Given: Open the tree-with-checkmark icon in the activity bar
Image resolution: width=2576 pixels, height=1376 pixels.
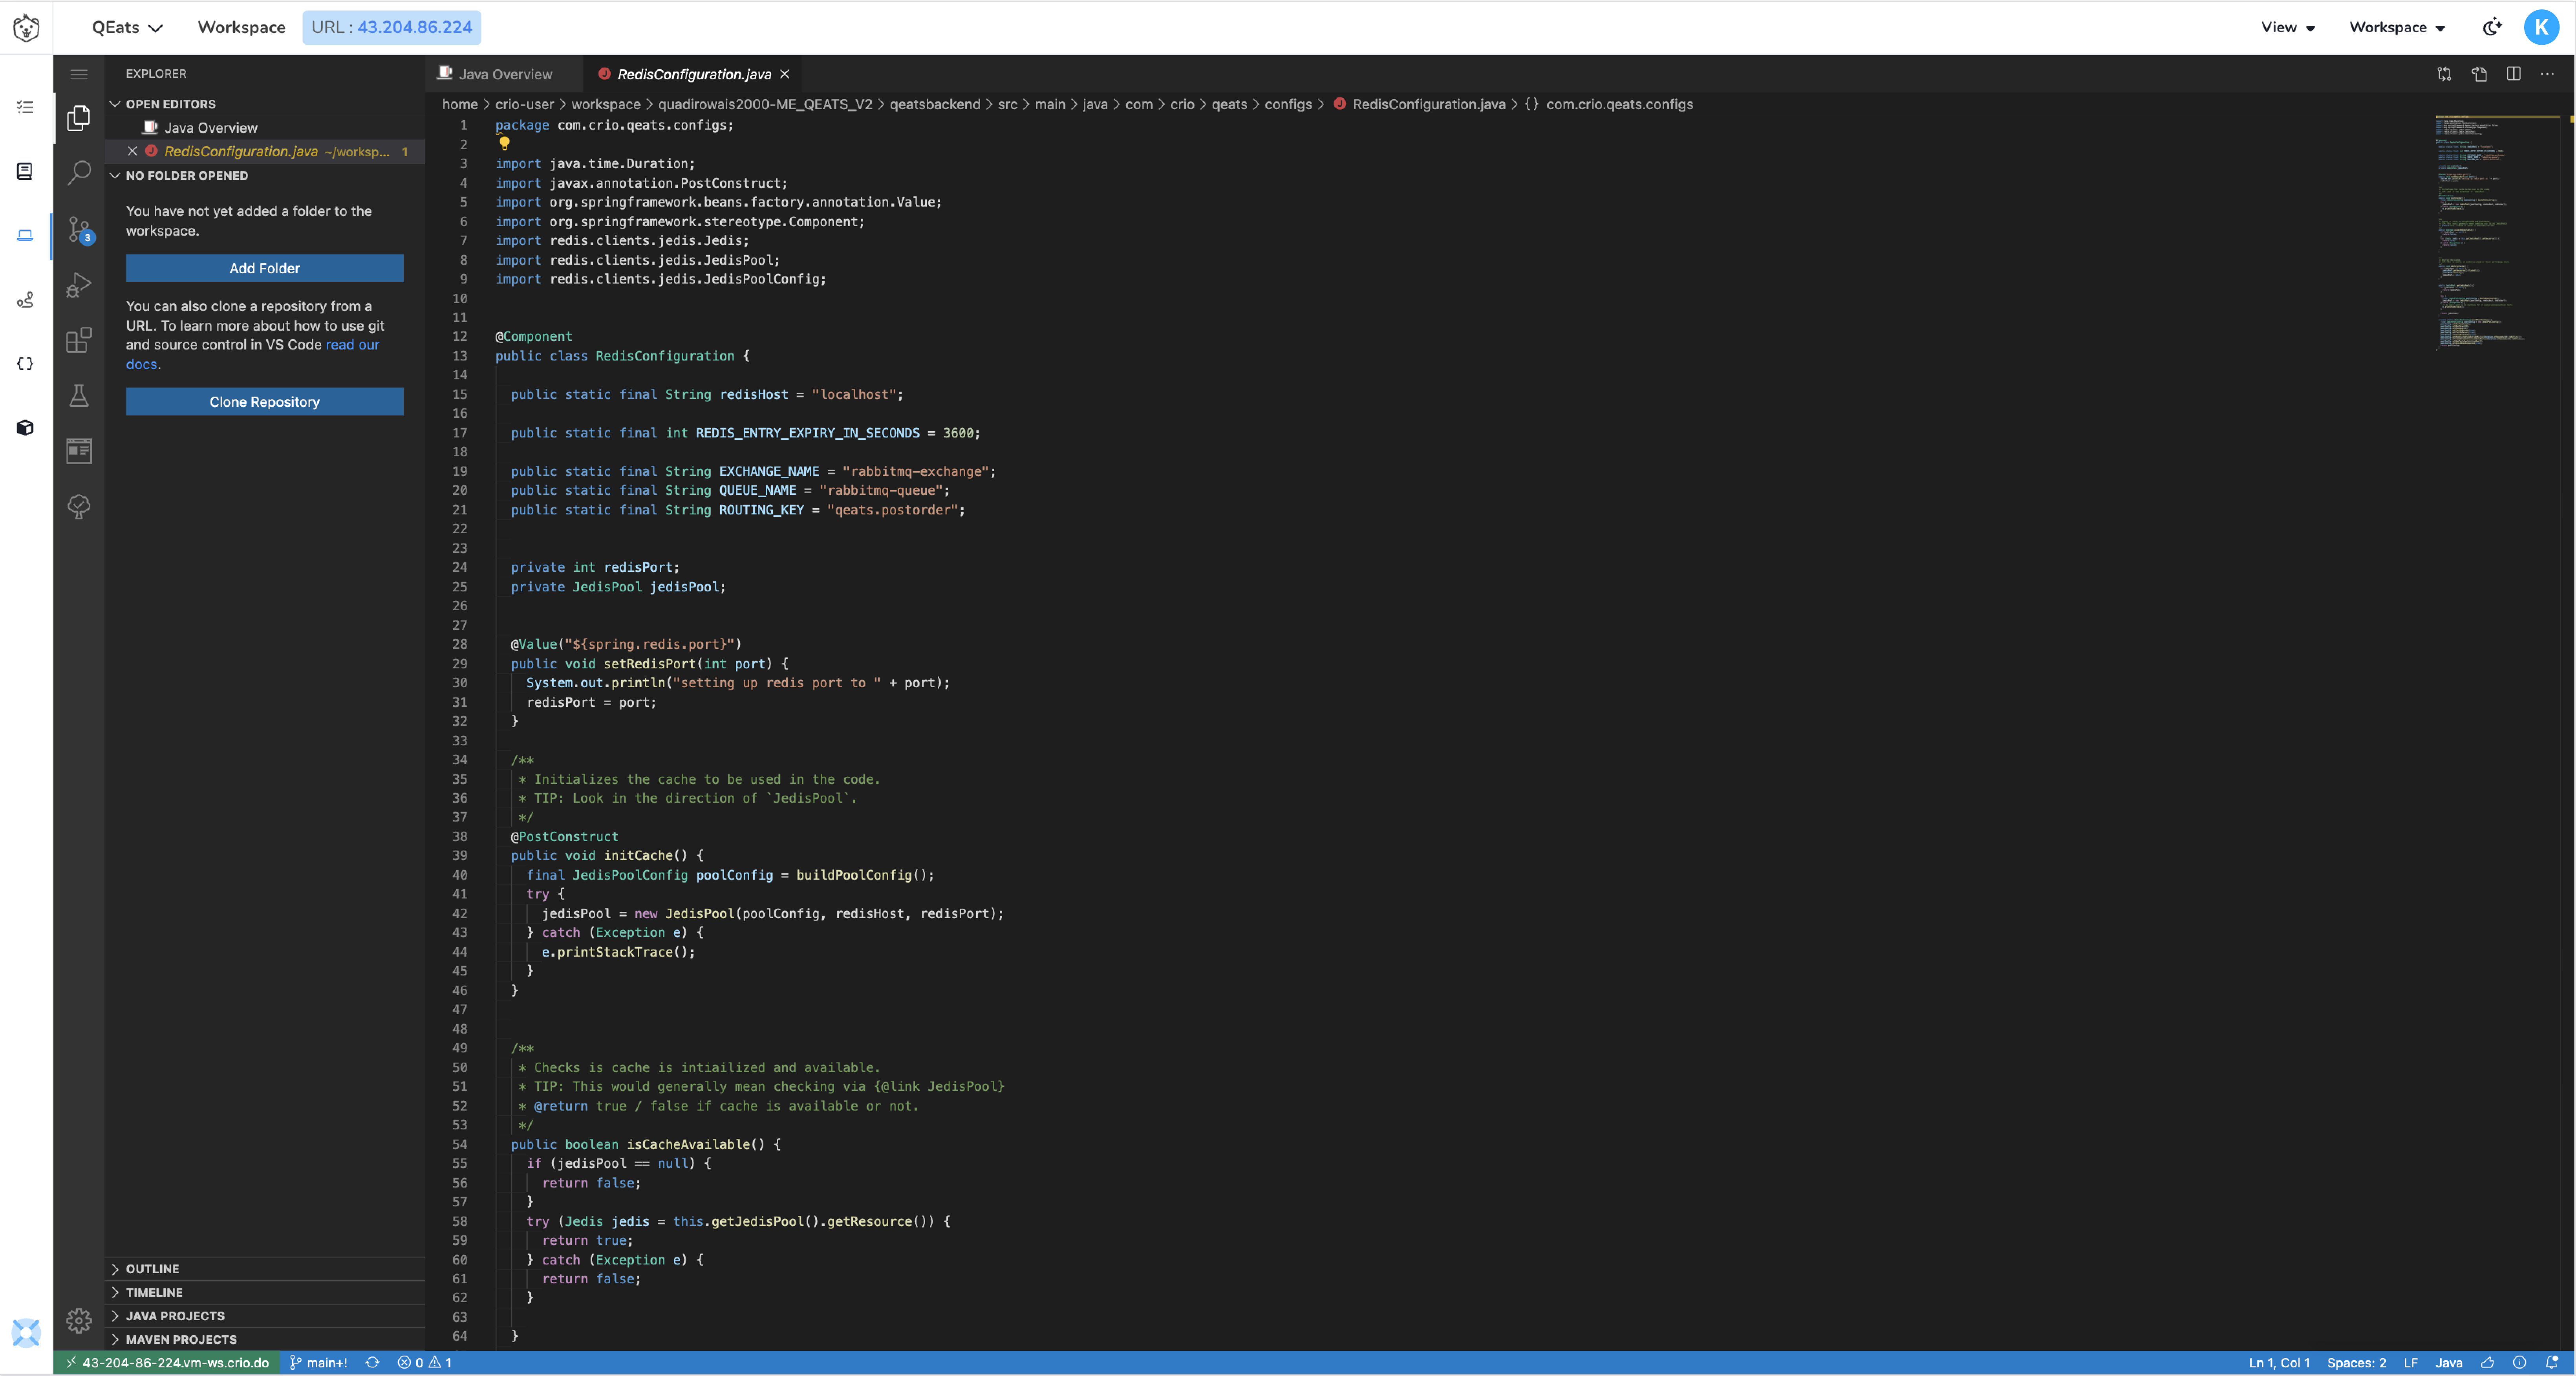Looking at the screenshot, I should point(78,506).
